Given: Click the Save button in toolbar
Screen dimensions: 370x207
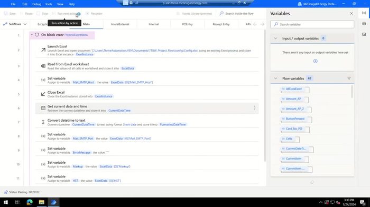Looking at the screenshot, I should coord(10,14).
